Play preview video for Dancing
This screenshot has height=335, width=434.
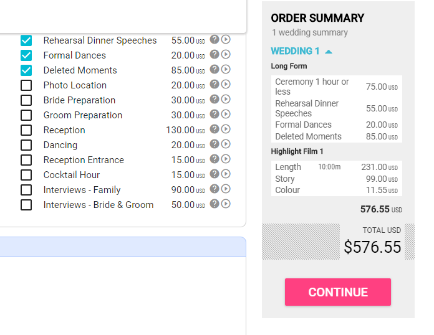click(x=226, y=144)
